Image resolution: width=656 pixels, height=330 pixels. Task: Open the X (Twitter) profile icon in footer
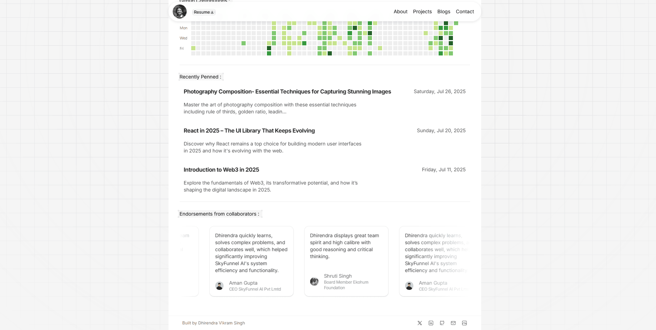point(420,323)
